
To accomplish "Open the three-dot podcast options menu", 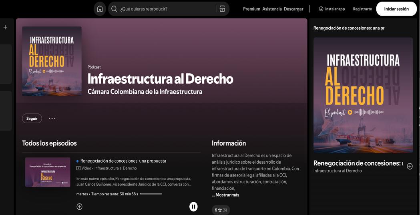I will pyautogui.click(x=52, y=119).
